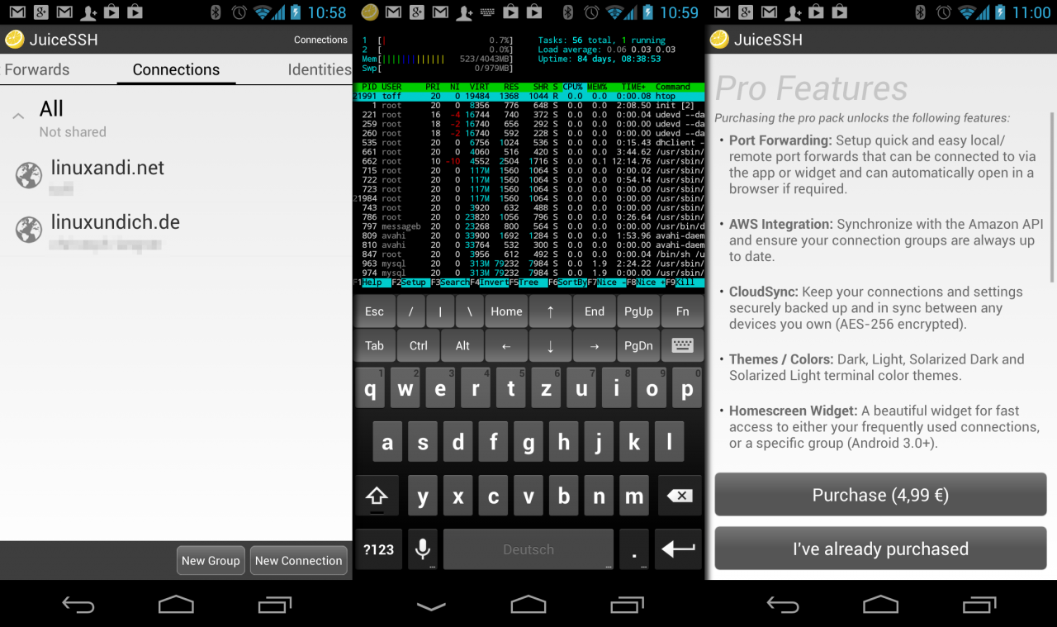Tap the Home navigation button under the terminal keyboard
1057x627 pixels.
pos(528,605)
